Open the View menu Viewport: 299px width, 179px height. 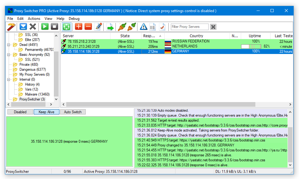[48, 19]
